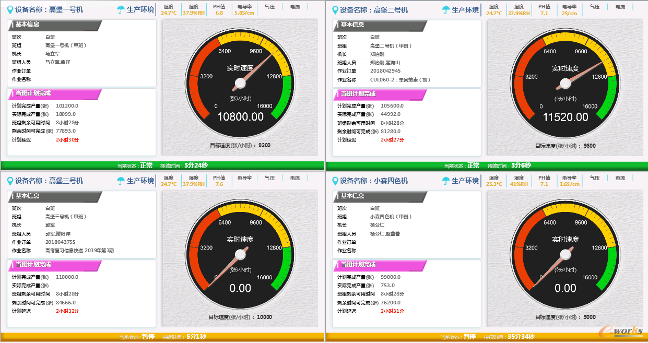Click the red 2小时31分 delay value
This screenshot has height=343, width=648.
(x=392, y=311)
